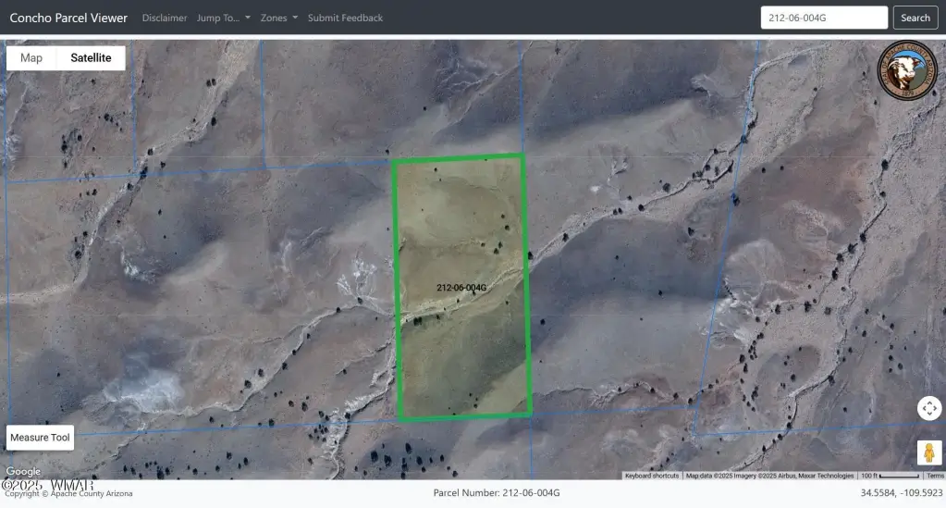Select the Satellite view toggle
The height and width of the screenshot is (508, 946).
[x=91, y=57]
